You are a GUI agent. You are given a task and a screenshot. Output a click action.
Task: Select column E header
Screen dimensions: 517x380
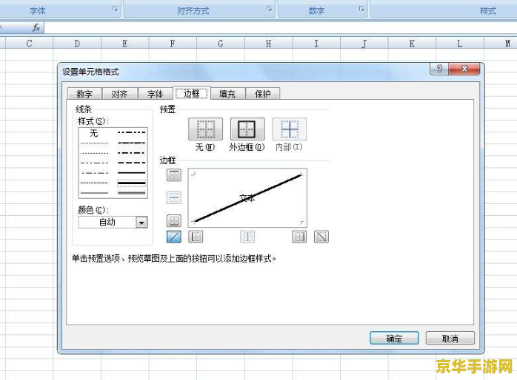click(x=125, y=43)
